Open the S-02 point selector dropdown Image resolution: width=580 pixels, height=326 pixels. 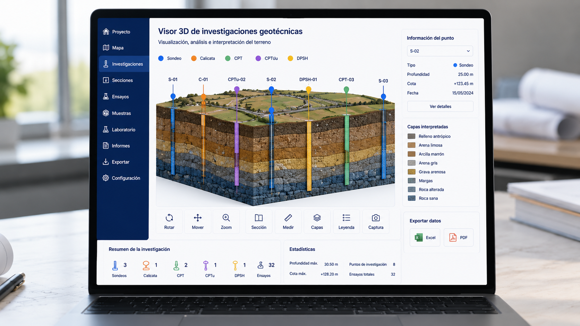(x=440, y=51)
